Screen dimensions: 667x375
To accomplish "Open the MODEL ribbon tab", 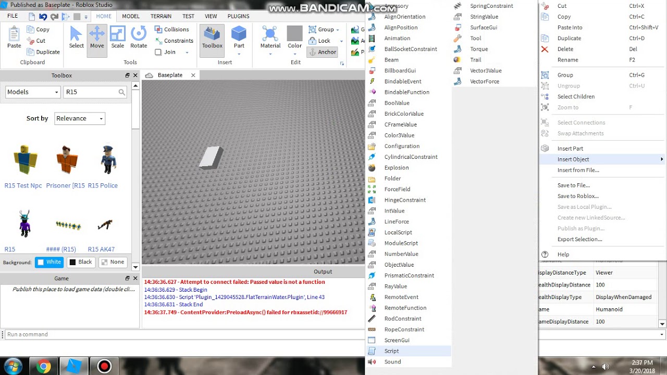I will click(131, 16).
